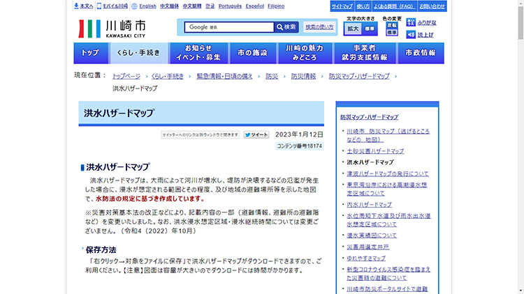Open the くらし・手続き navigation tab
This screenshot has width=524, height=294.
pos(138,53)
